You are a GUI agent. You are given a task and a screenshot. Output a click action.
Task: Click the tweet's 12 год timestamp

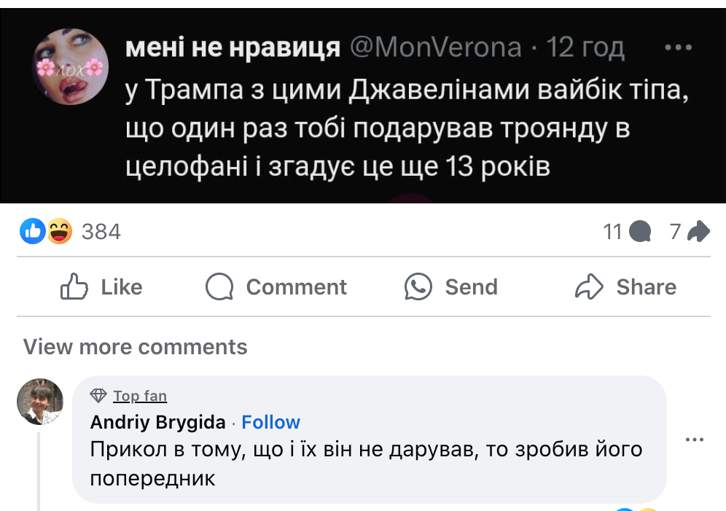(x=585, y=48)
